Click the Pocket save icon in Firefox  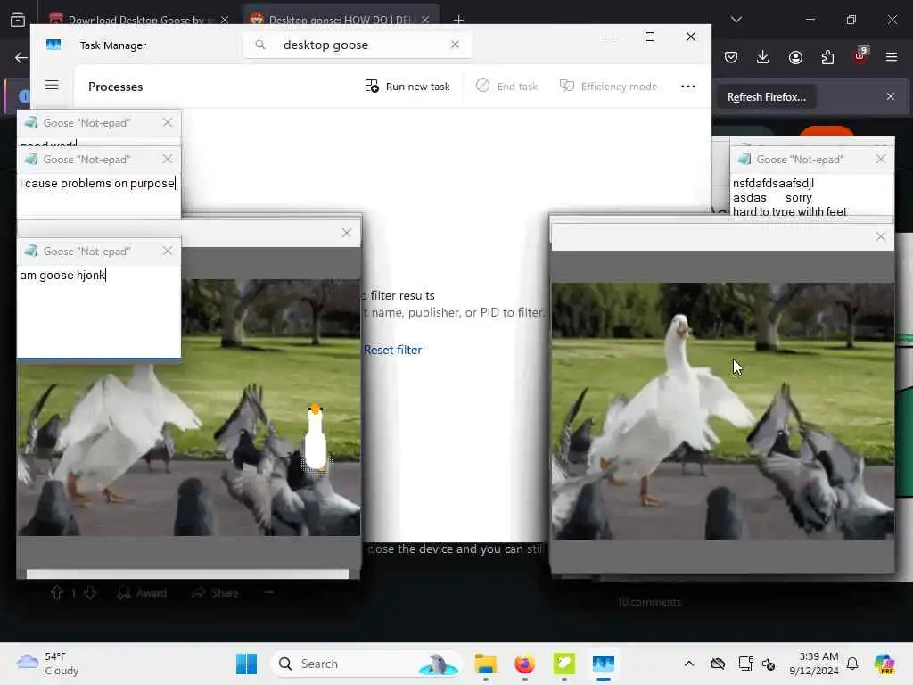tap(731, 57)
